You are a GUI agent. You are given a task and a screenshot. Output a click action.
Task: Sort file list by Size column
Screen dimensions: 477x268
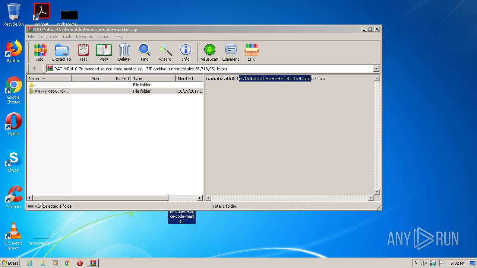click(x=86, y=79)
